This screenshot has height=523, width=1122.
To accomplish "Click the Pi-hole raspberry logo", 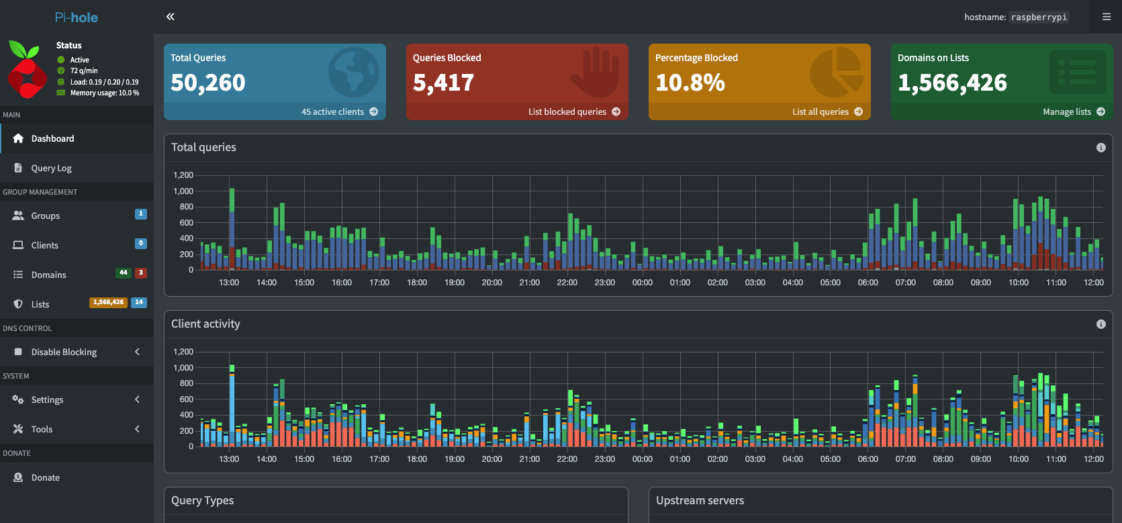I will (27, 68).
